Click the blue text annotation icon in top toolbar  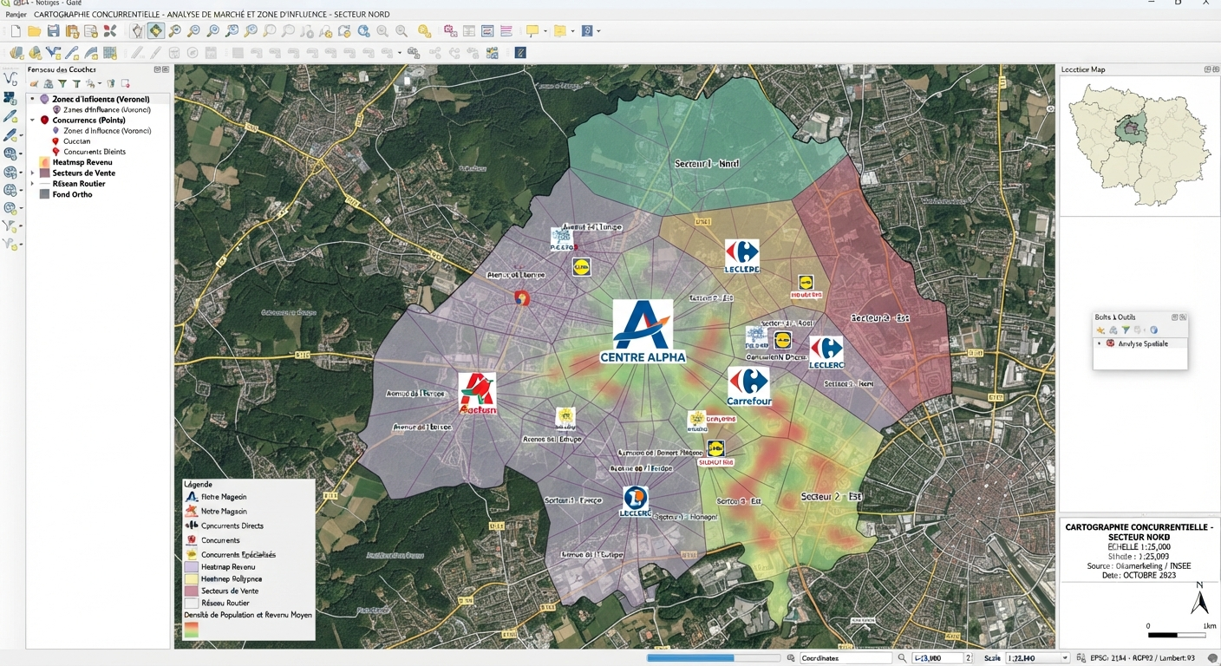(x=586, y=31)
